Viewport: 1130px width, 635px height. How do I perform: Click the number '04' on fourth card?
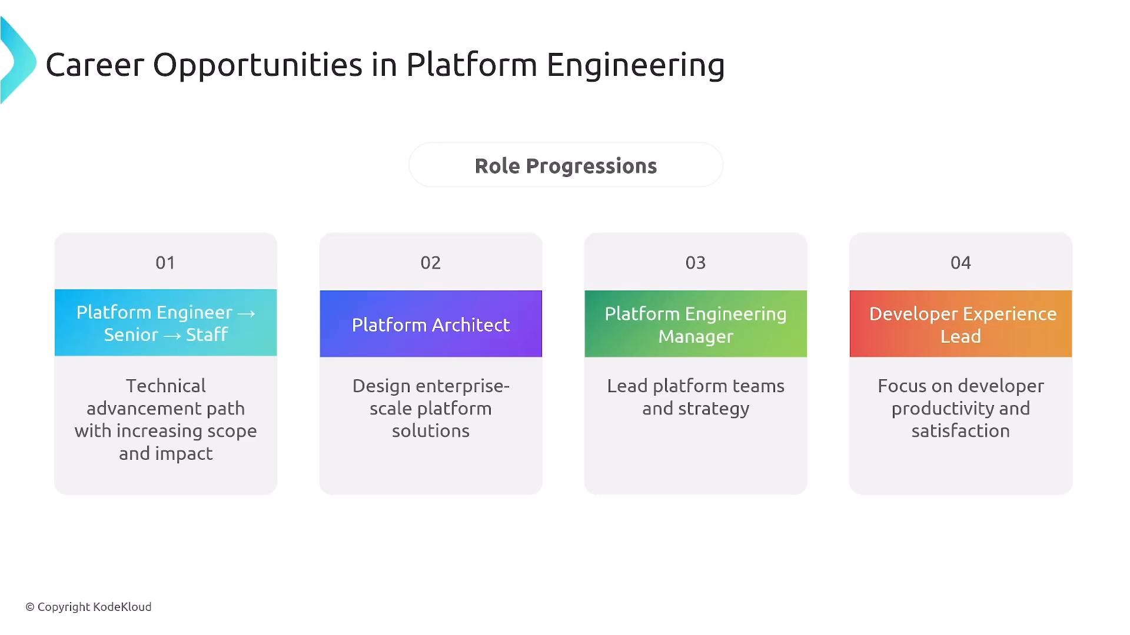(x=960, y=263)
